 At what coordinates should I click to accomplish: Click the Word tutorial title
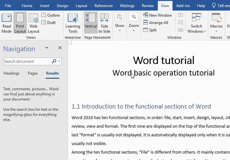(x=164, y=60)
